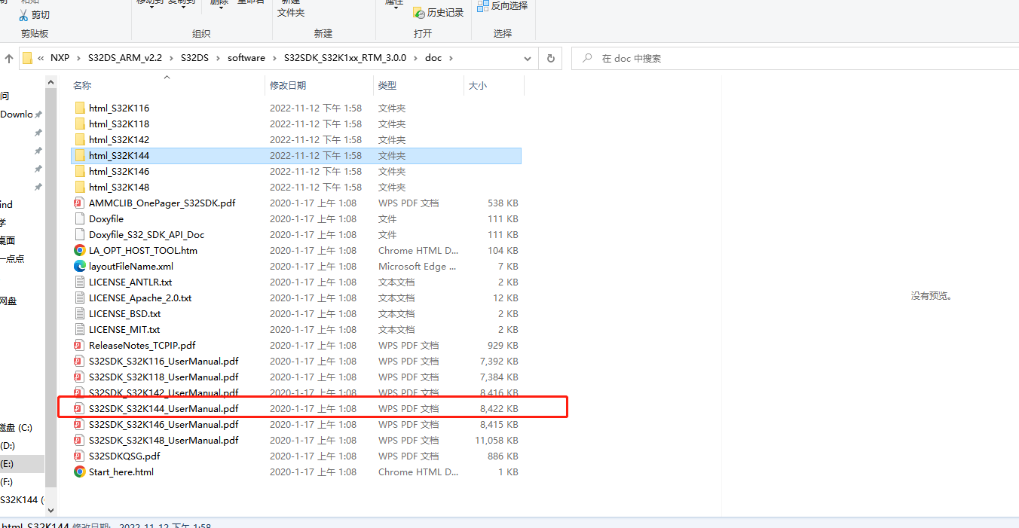Viewport: 1019px width, 528px height.
Task: Click the html_S32K142 folder icon
Action: click(x=80, y=139)
